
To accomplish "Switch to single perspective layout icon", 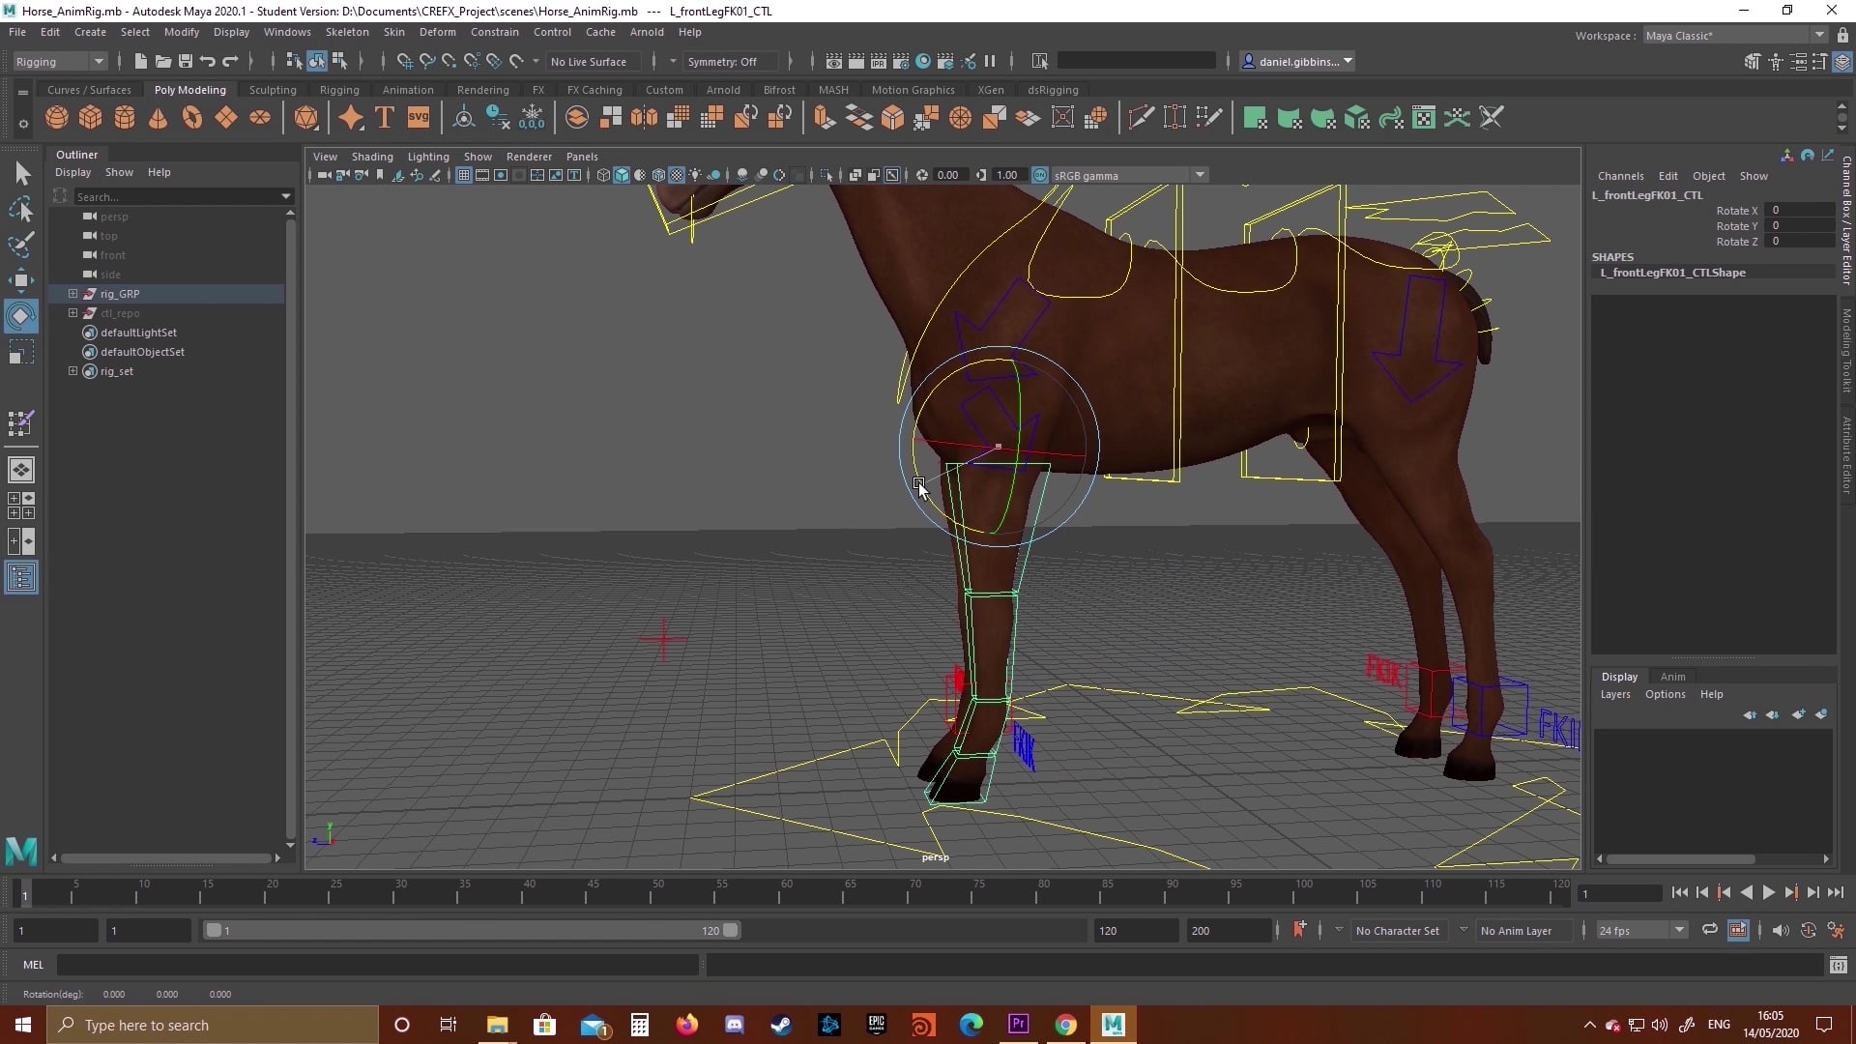I will click(21, 470).
